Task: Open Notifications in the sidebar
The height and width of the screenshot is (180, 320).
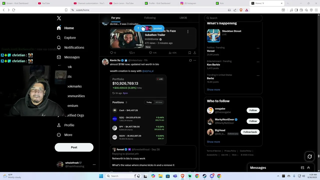Action: 70,47
